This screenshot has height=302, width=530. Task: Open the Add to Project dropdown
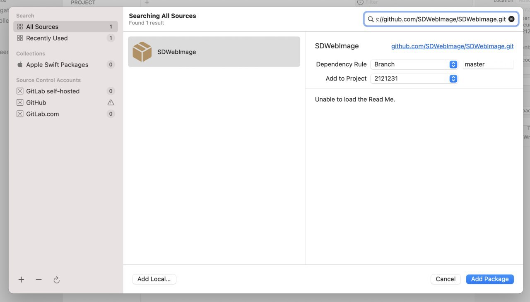point(414,78)
